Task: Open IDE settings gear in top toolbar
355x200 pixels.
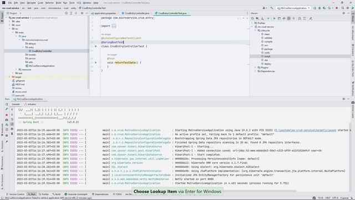Action: pyautogui.click(x=348, y=8)
